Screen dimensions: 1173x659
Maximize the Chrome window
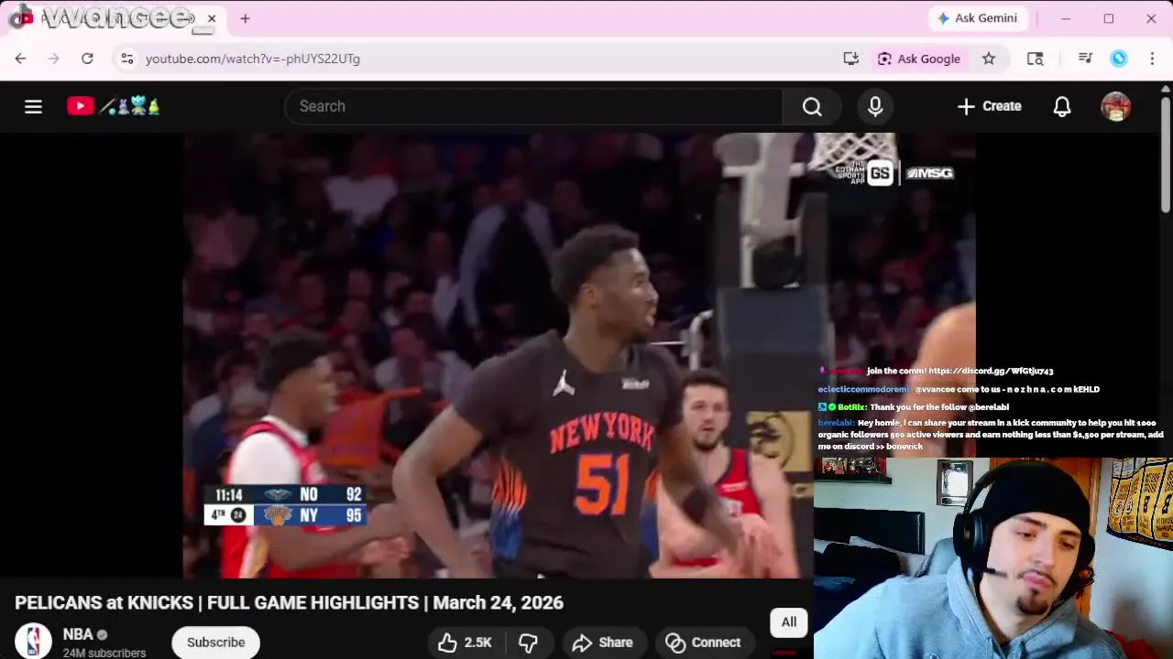(1109, 18)
